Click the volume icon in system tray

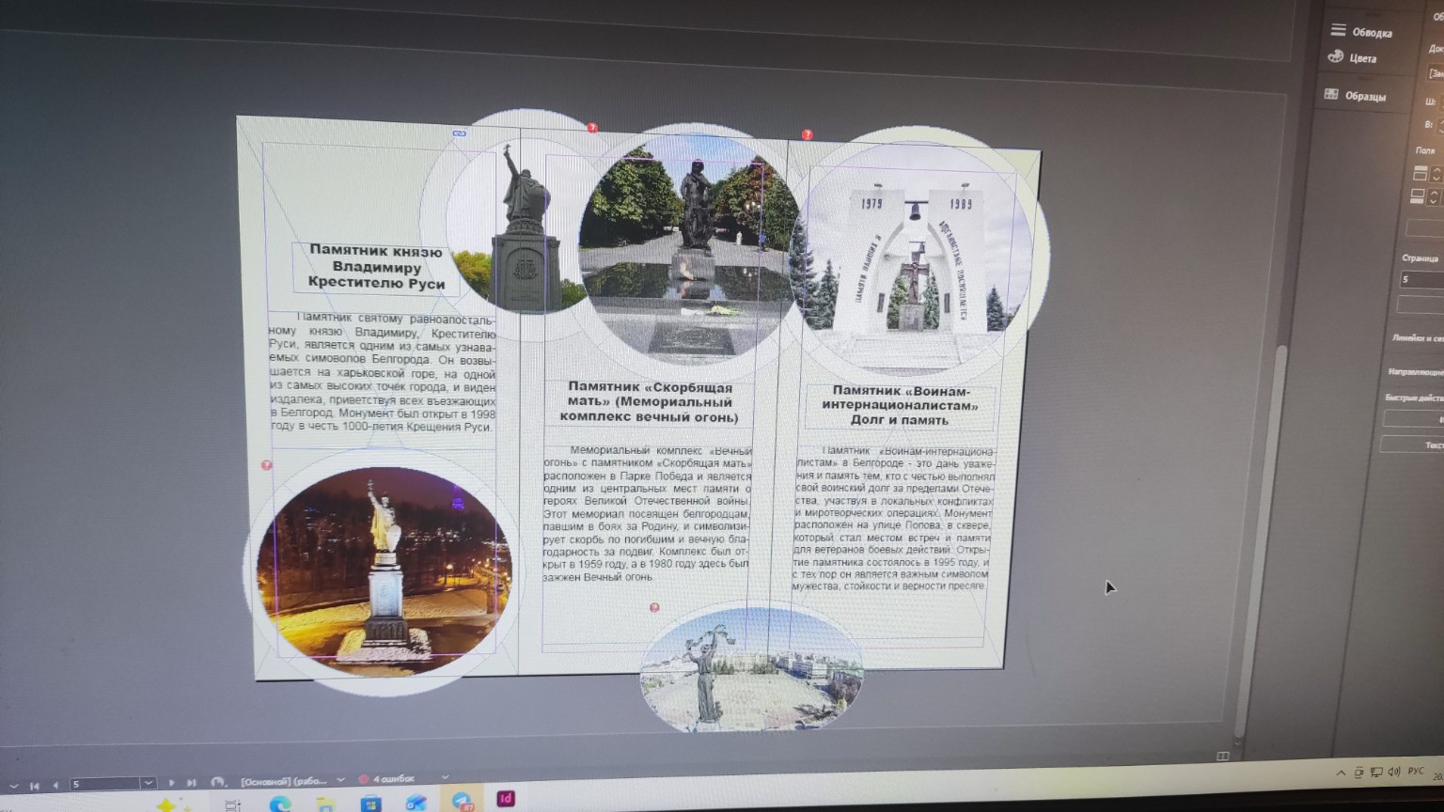pos(1393,772)
